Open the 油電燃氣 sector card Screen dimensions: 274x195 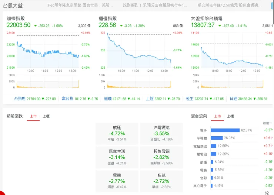click(x=161, y=133)
